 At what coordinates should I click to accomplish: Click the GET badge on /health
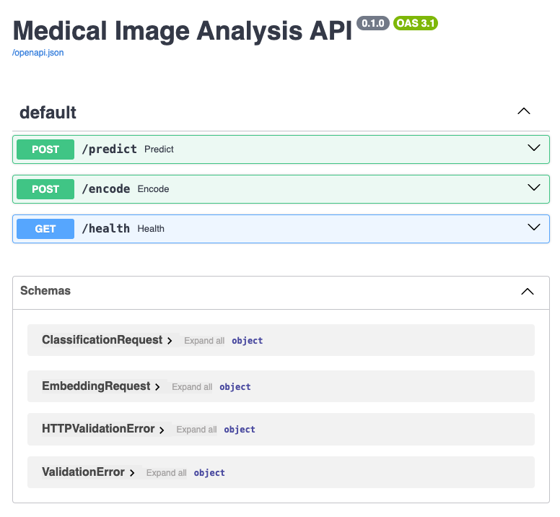(x=45, y=229)
